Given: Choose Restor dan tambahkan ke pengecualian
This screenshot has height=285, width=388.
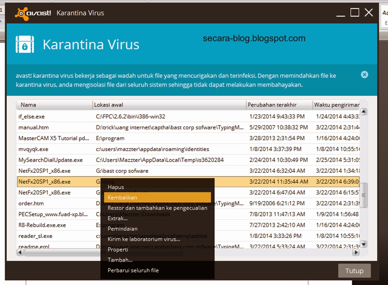Looking at the screenshot, I should click(157, 208).
